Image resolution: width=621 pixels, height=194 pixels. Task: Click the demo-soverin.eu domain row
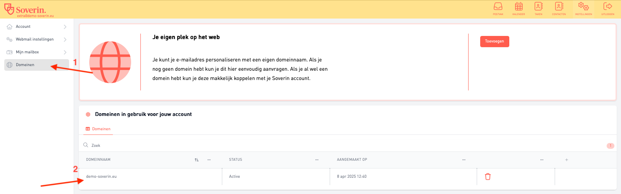coord(102,177)
